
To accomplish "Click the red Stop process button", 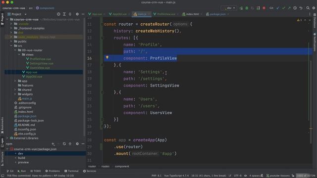I will (264, 8).
